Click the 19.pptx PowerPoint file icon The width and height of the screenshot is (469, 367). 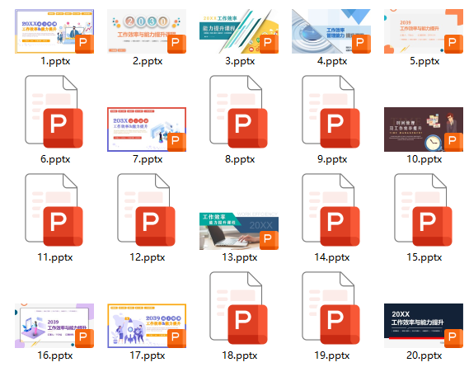[331, 308]
